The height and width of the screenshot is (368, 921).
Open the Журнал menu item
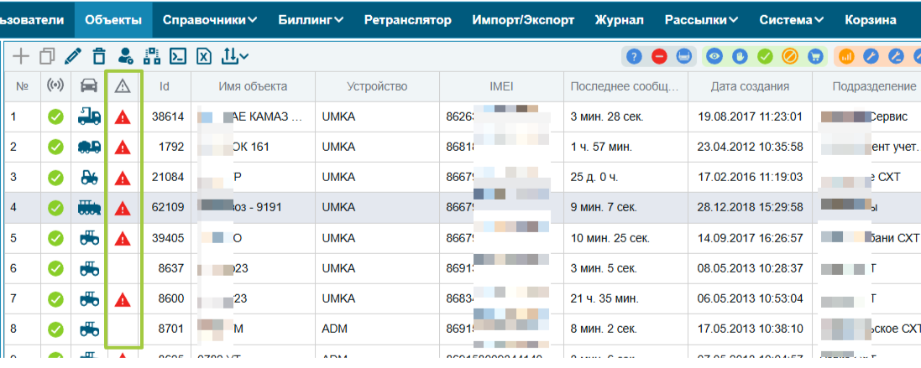click(x=619, y=20)
